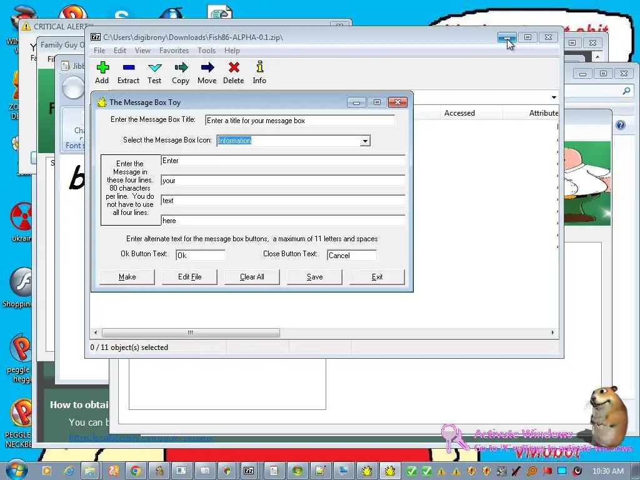Click the Copy arrow icon in 7-Zip
The width and height of the screenshot is (640, 480).
pyautogui.click(x=181, y=67)
